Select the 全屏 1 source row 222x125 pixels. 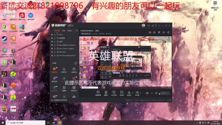tap(64, 41)
